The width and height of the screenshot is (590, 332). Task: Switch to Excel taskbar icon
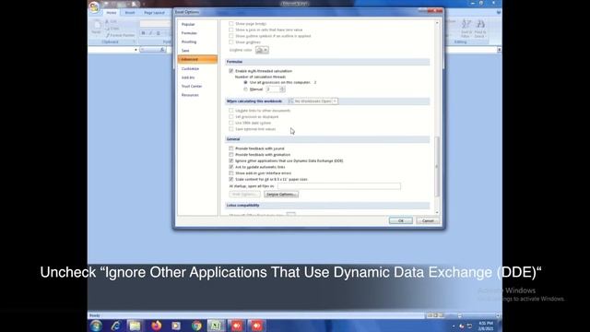(216, 326)
